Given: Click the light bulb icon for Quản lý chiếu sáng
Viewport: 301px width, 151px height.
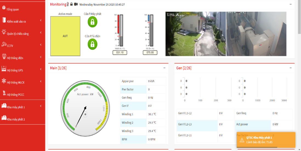Looking at the screenshot, I should [x=4, y=32].
